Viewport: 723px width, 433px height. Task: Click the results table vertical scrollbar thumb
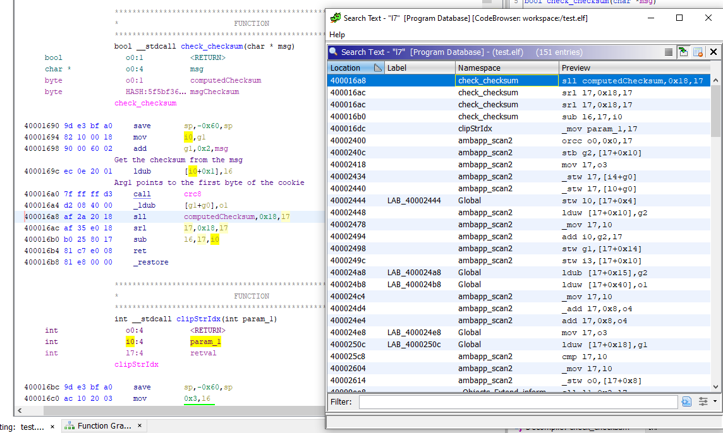click(x=715, y=112)
